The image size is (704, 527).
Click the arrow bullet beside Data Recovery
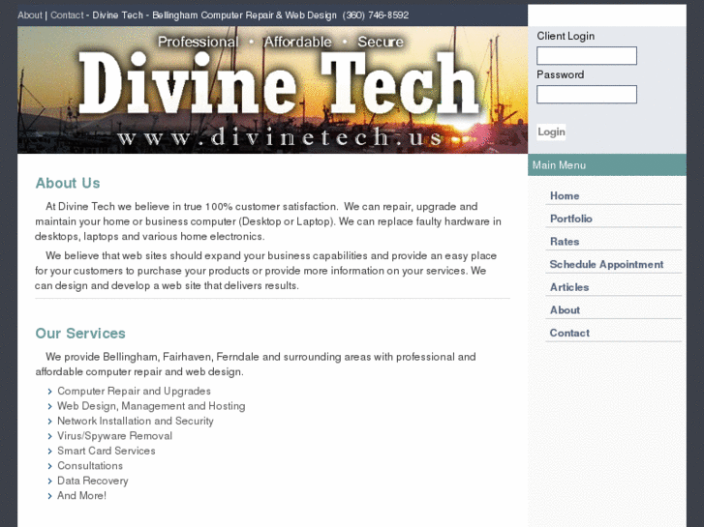click(49, 482)
